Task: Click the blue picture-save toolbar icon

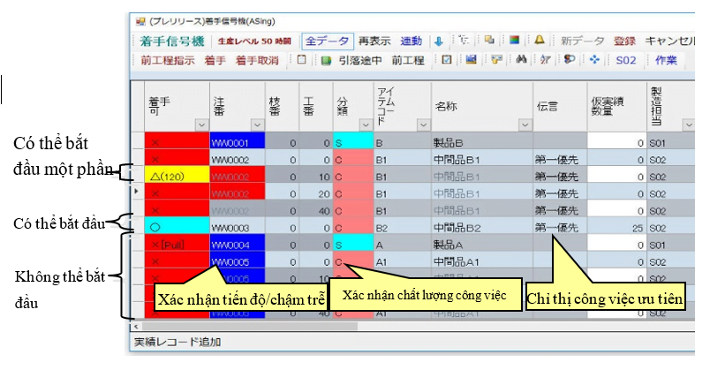Action: click(x=472, y=60)
